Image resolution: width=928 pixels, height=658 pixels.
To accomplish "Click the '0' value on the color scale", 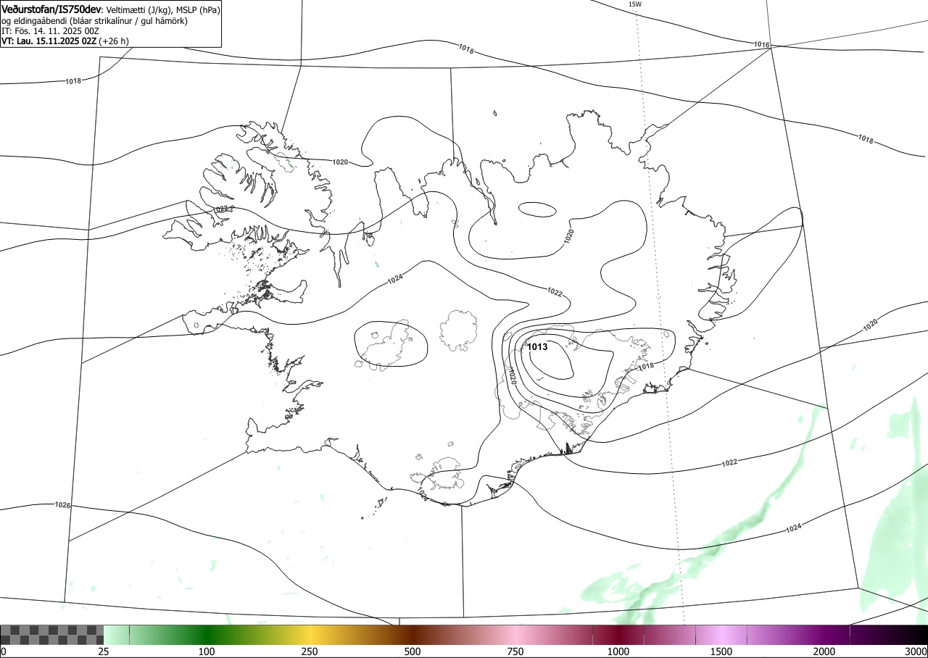I will 4,651.
